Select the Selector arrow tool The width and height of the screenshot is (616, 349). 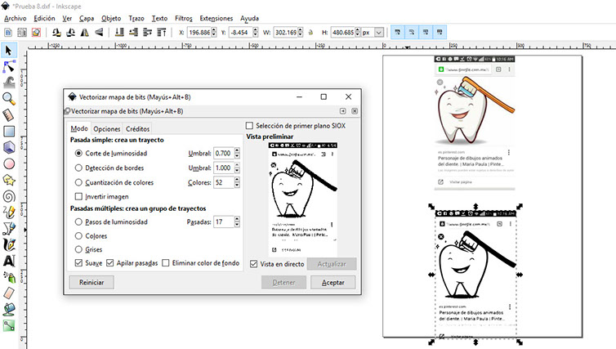9,51
